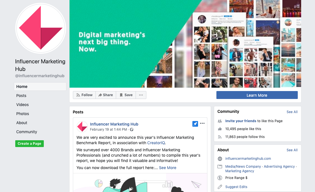Image resolution: width=315 pixels, height=192 pixels.
Task: Open the post options three-dot menu
Action: click(202, 123)
